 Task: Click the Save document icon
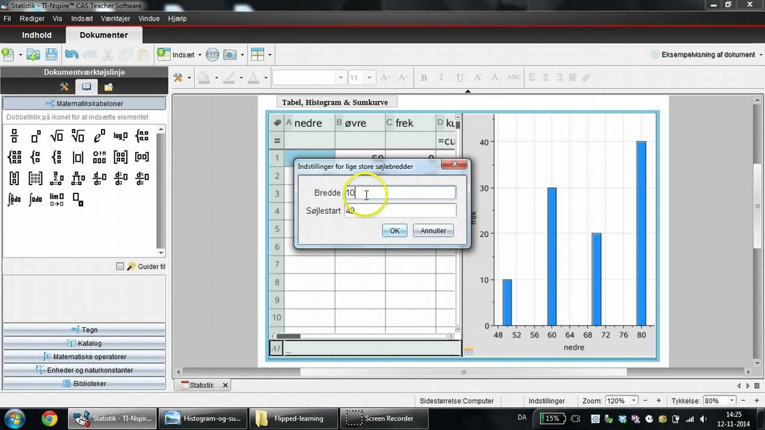pos(51,54)
